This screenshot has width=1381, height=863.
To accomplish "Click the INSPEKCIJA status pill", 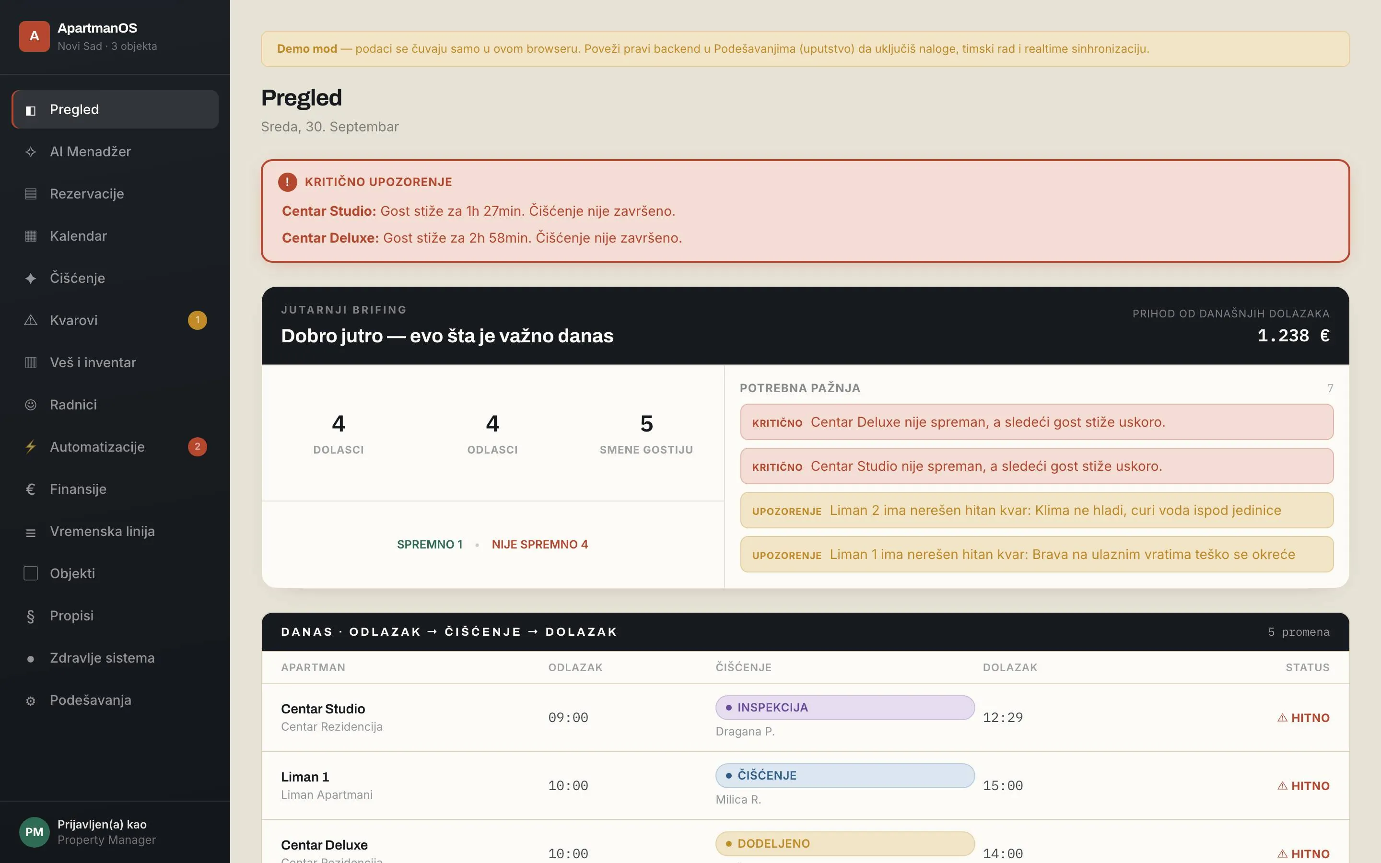I will [x=845, y=708].
